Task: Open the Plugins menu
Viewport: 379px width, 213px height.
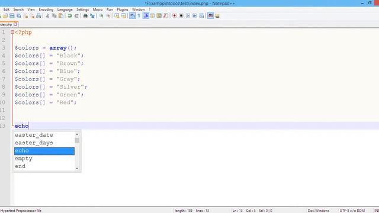Action: coord(123,9)
